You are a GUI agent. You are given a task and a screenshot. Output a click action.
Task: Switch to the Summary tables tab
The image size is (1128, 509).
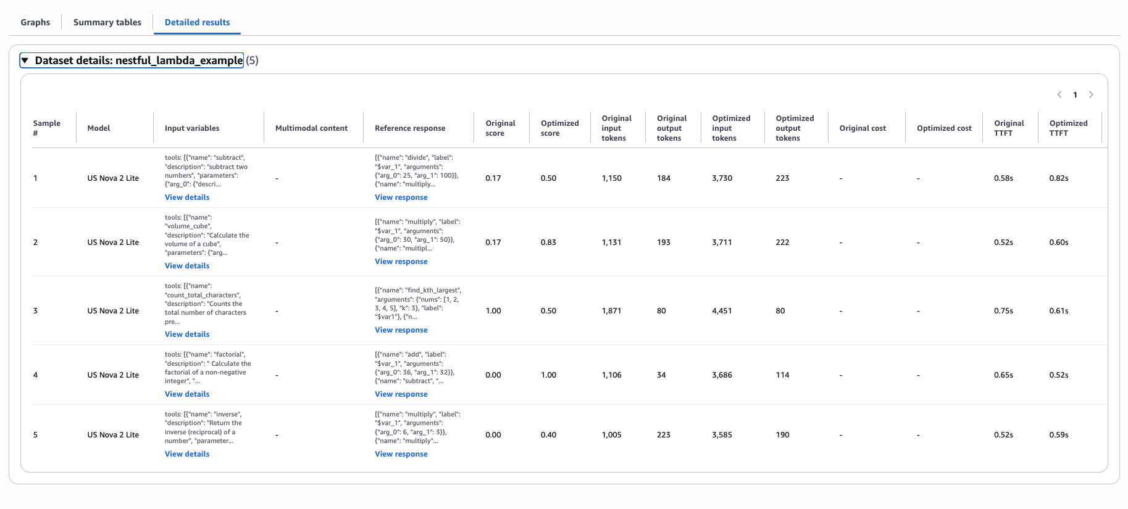107,22
